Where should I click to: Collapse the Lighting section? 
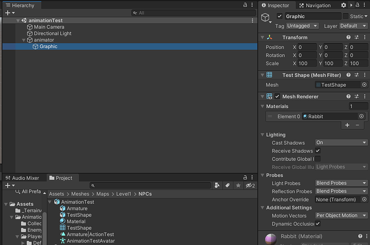tap(262, 135)
